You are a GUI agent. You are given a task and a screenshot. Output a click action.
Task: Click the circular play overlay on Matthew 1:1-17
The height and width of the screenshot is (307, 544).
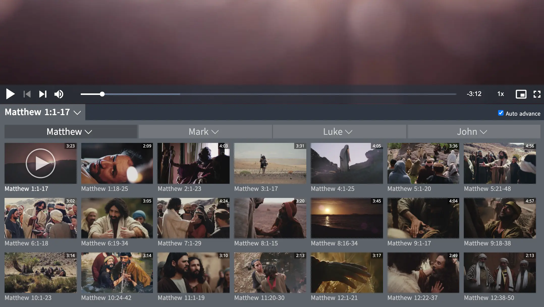[x=40, y=163]
